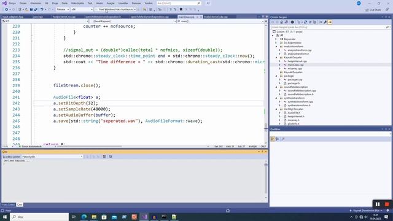Click highlighted preview icon in Solution Explorer toolbar
Image resolution: width=393 pixels, height=221 pixels.
(330, 22)
